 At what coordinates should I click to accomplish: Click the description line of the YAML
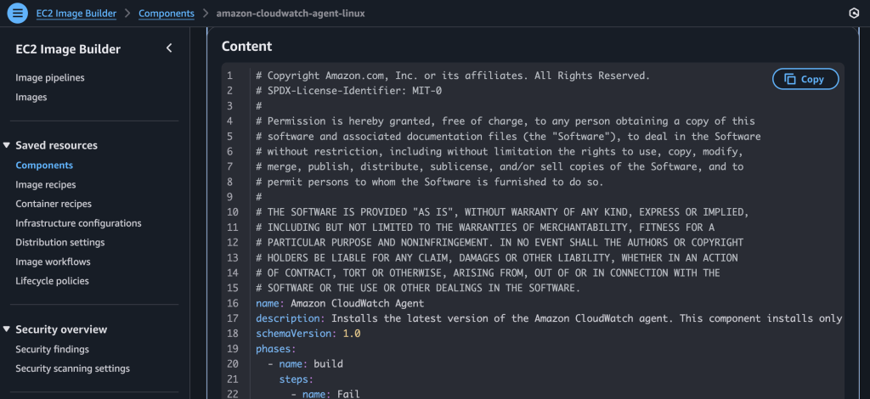click(x=550, y=318)
